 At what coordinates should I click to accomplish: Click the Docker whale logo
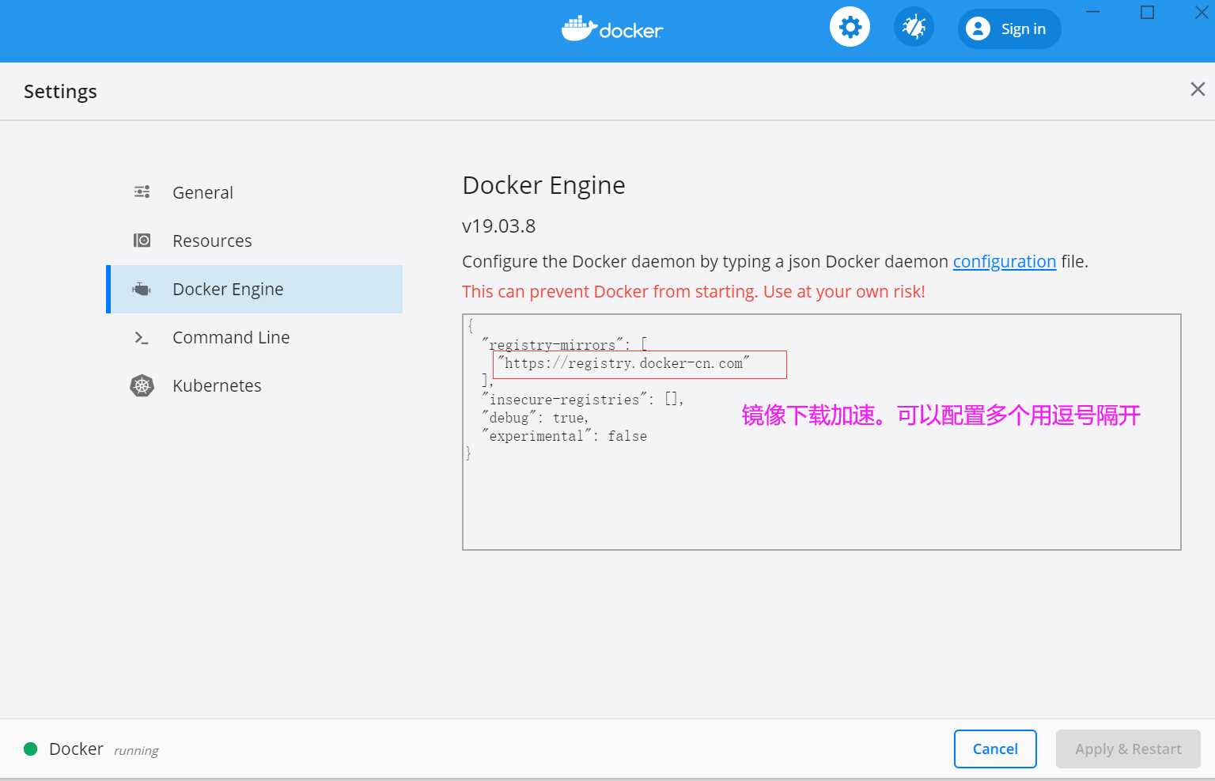(612, 29)
